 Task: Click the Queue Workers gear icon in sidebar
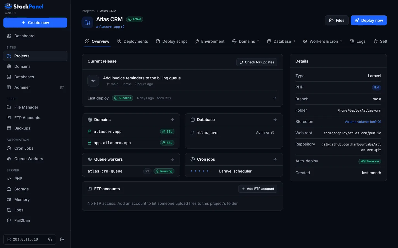(9, 159)
